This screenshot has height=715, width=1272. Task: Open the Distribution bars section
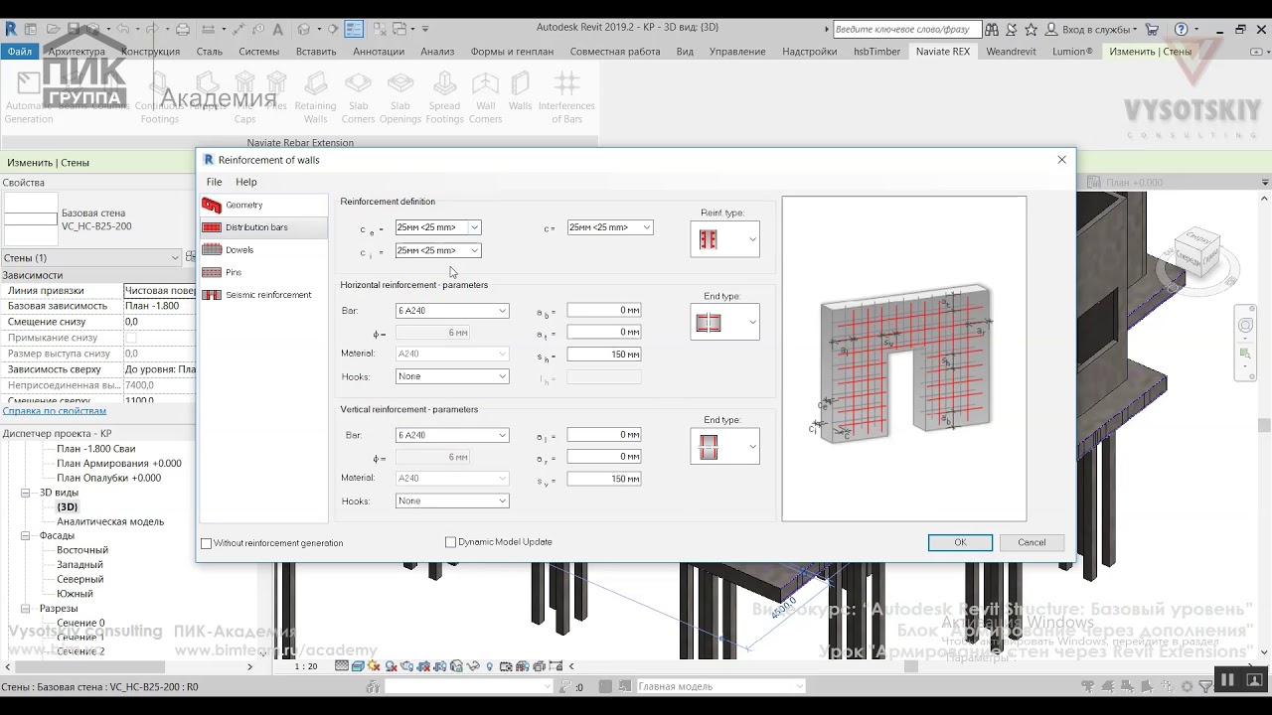[x=255, y=227]
